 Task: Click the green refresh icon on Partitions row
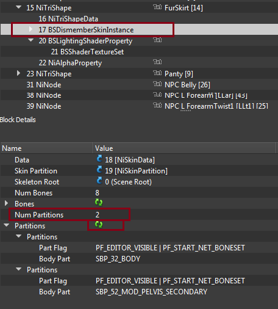tap(99, 225)
